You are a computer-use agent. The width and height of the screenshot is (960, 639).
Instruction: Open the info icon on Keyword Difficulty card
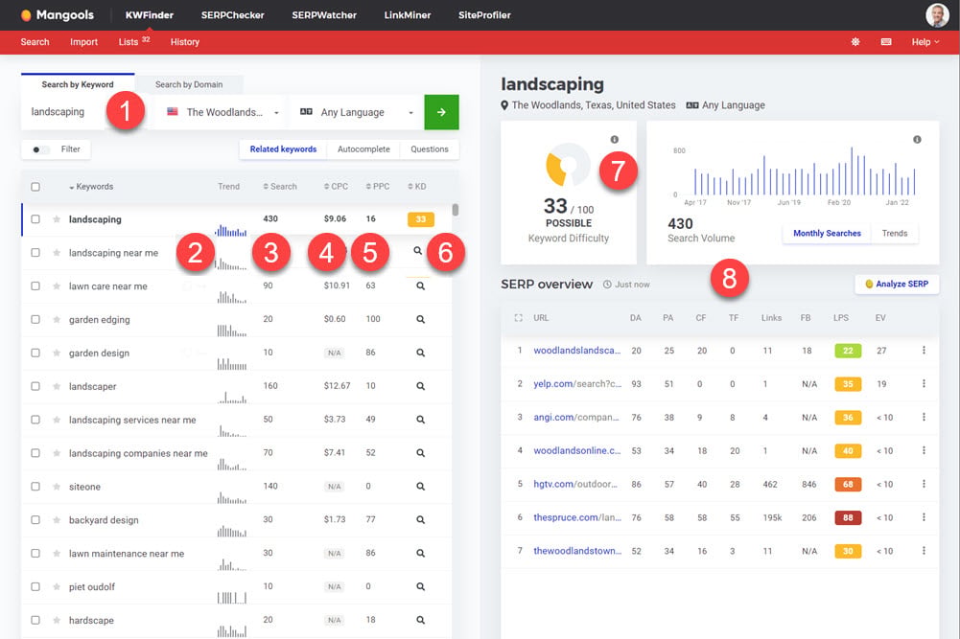point(614,140)
